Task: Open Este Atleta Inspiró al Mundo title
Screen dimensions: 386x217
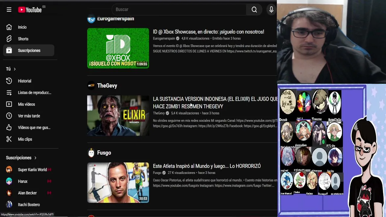Action: coord(207,166)
